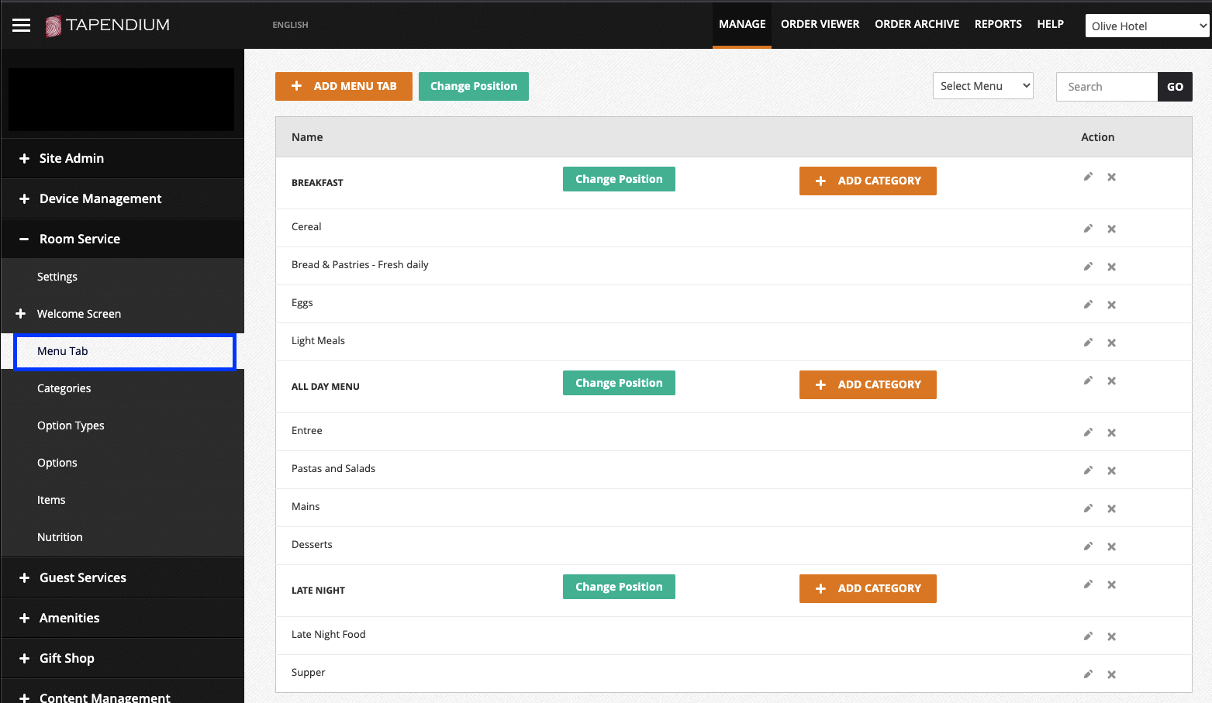1212x703 pixels.
Task: Open the Olive Hotel property dropdown
Action: pyautogui.click(x=1146, y=25)
